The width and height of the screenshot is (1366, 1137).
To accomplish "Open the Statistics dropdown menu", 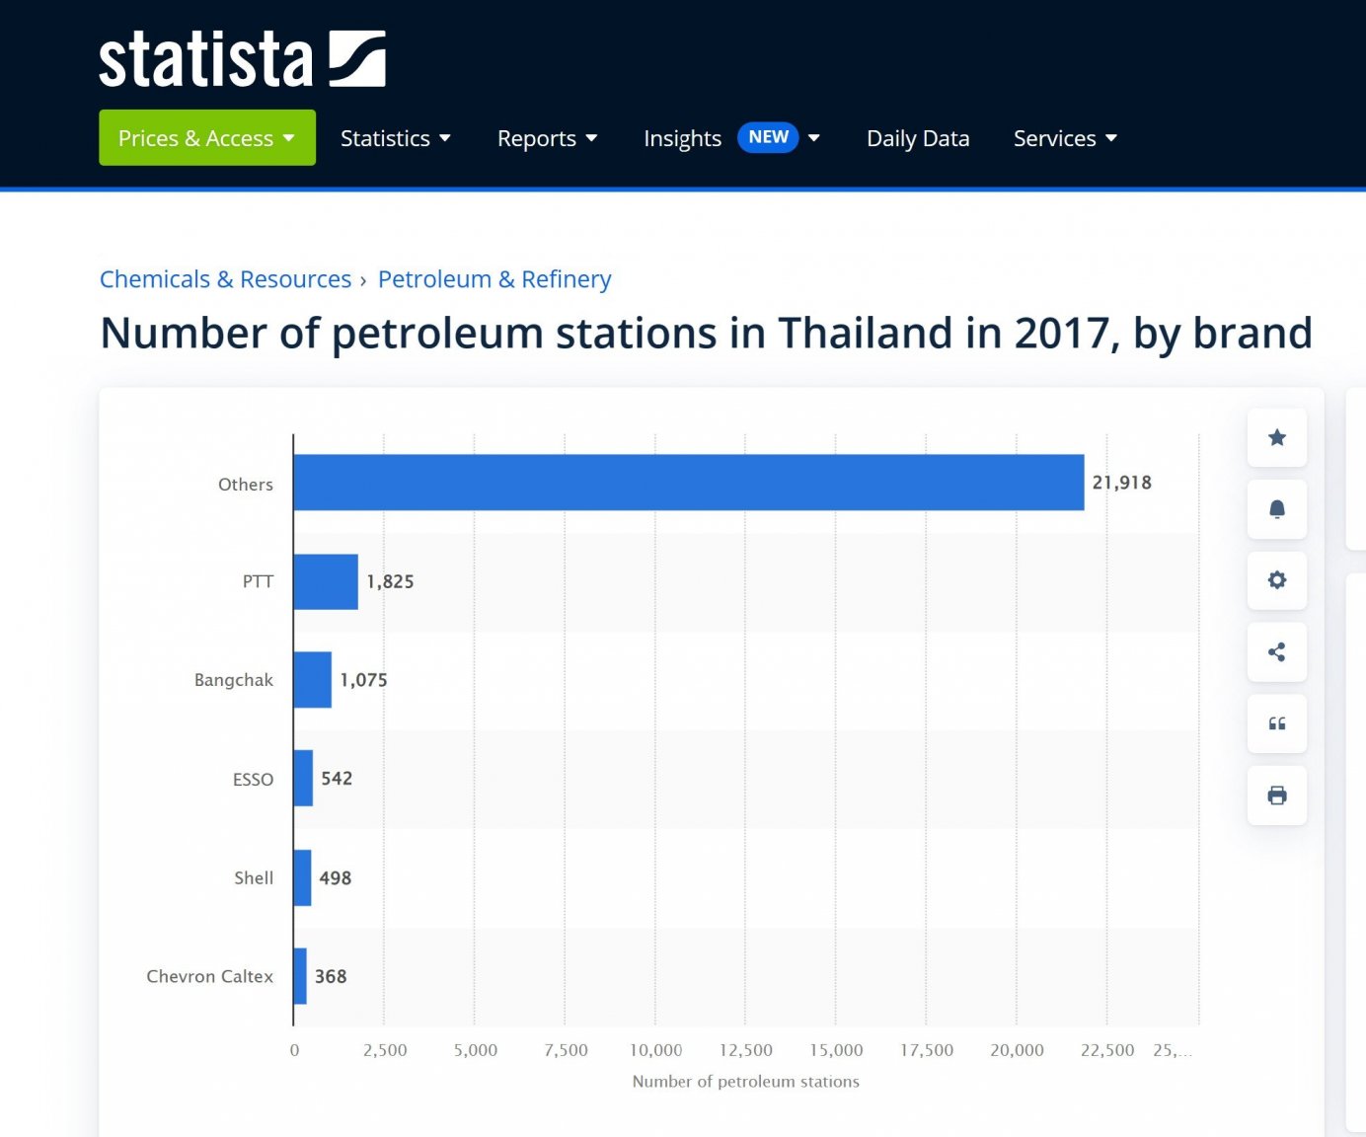I will click(x=395, y=138).
